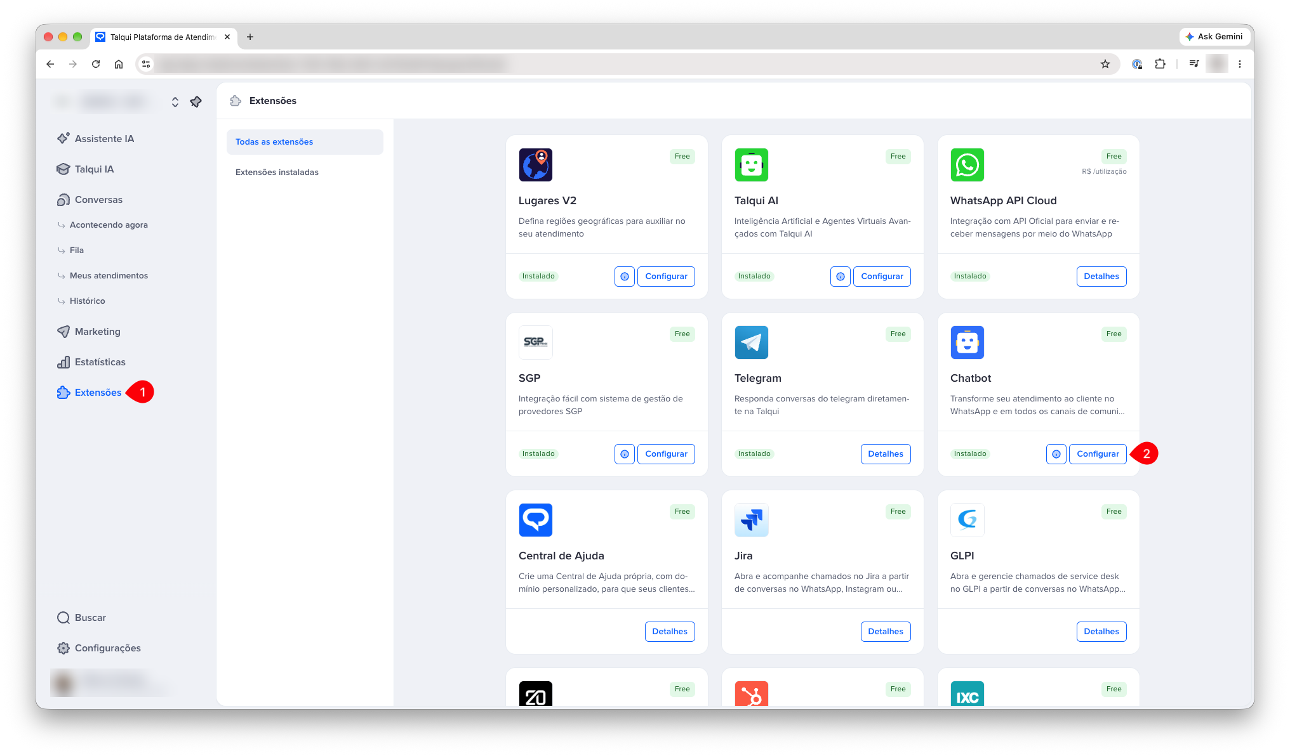Screen dimensions: 1290x756
Task: Open Detalhes for Jira
Action: pyautogui.click(x=886, y=631)
